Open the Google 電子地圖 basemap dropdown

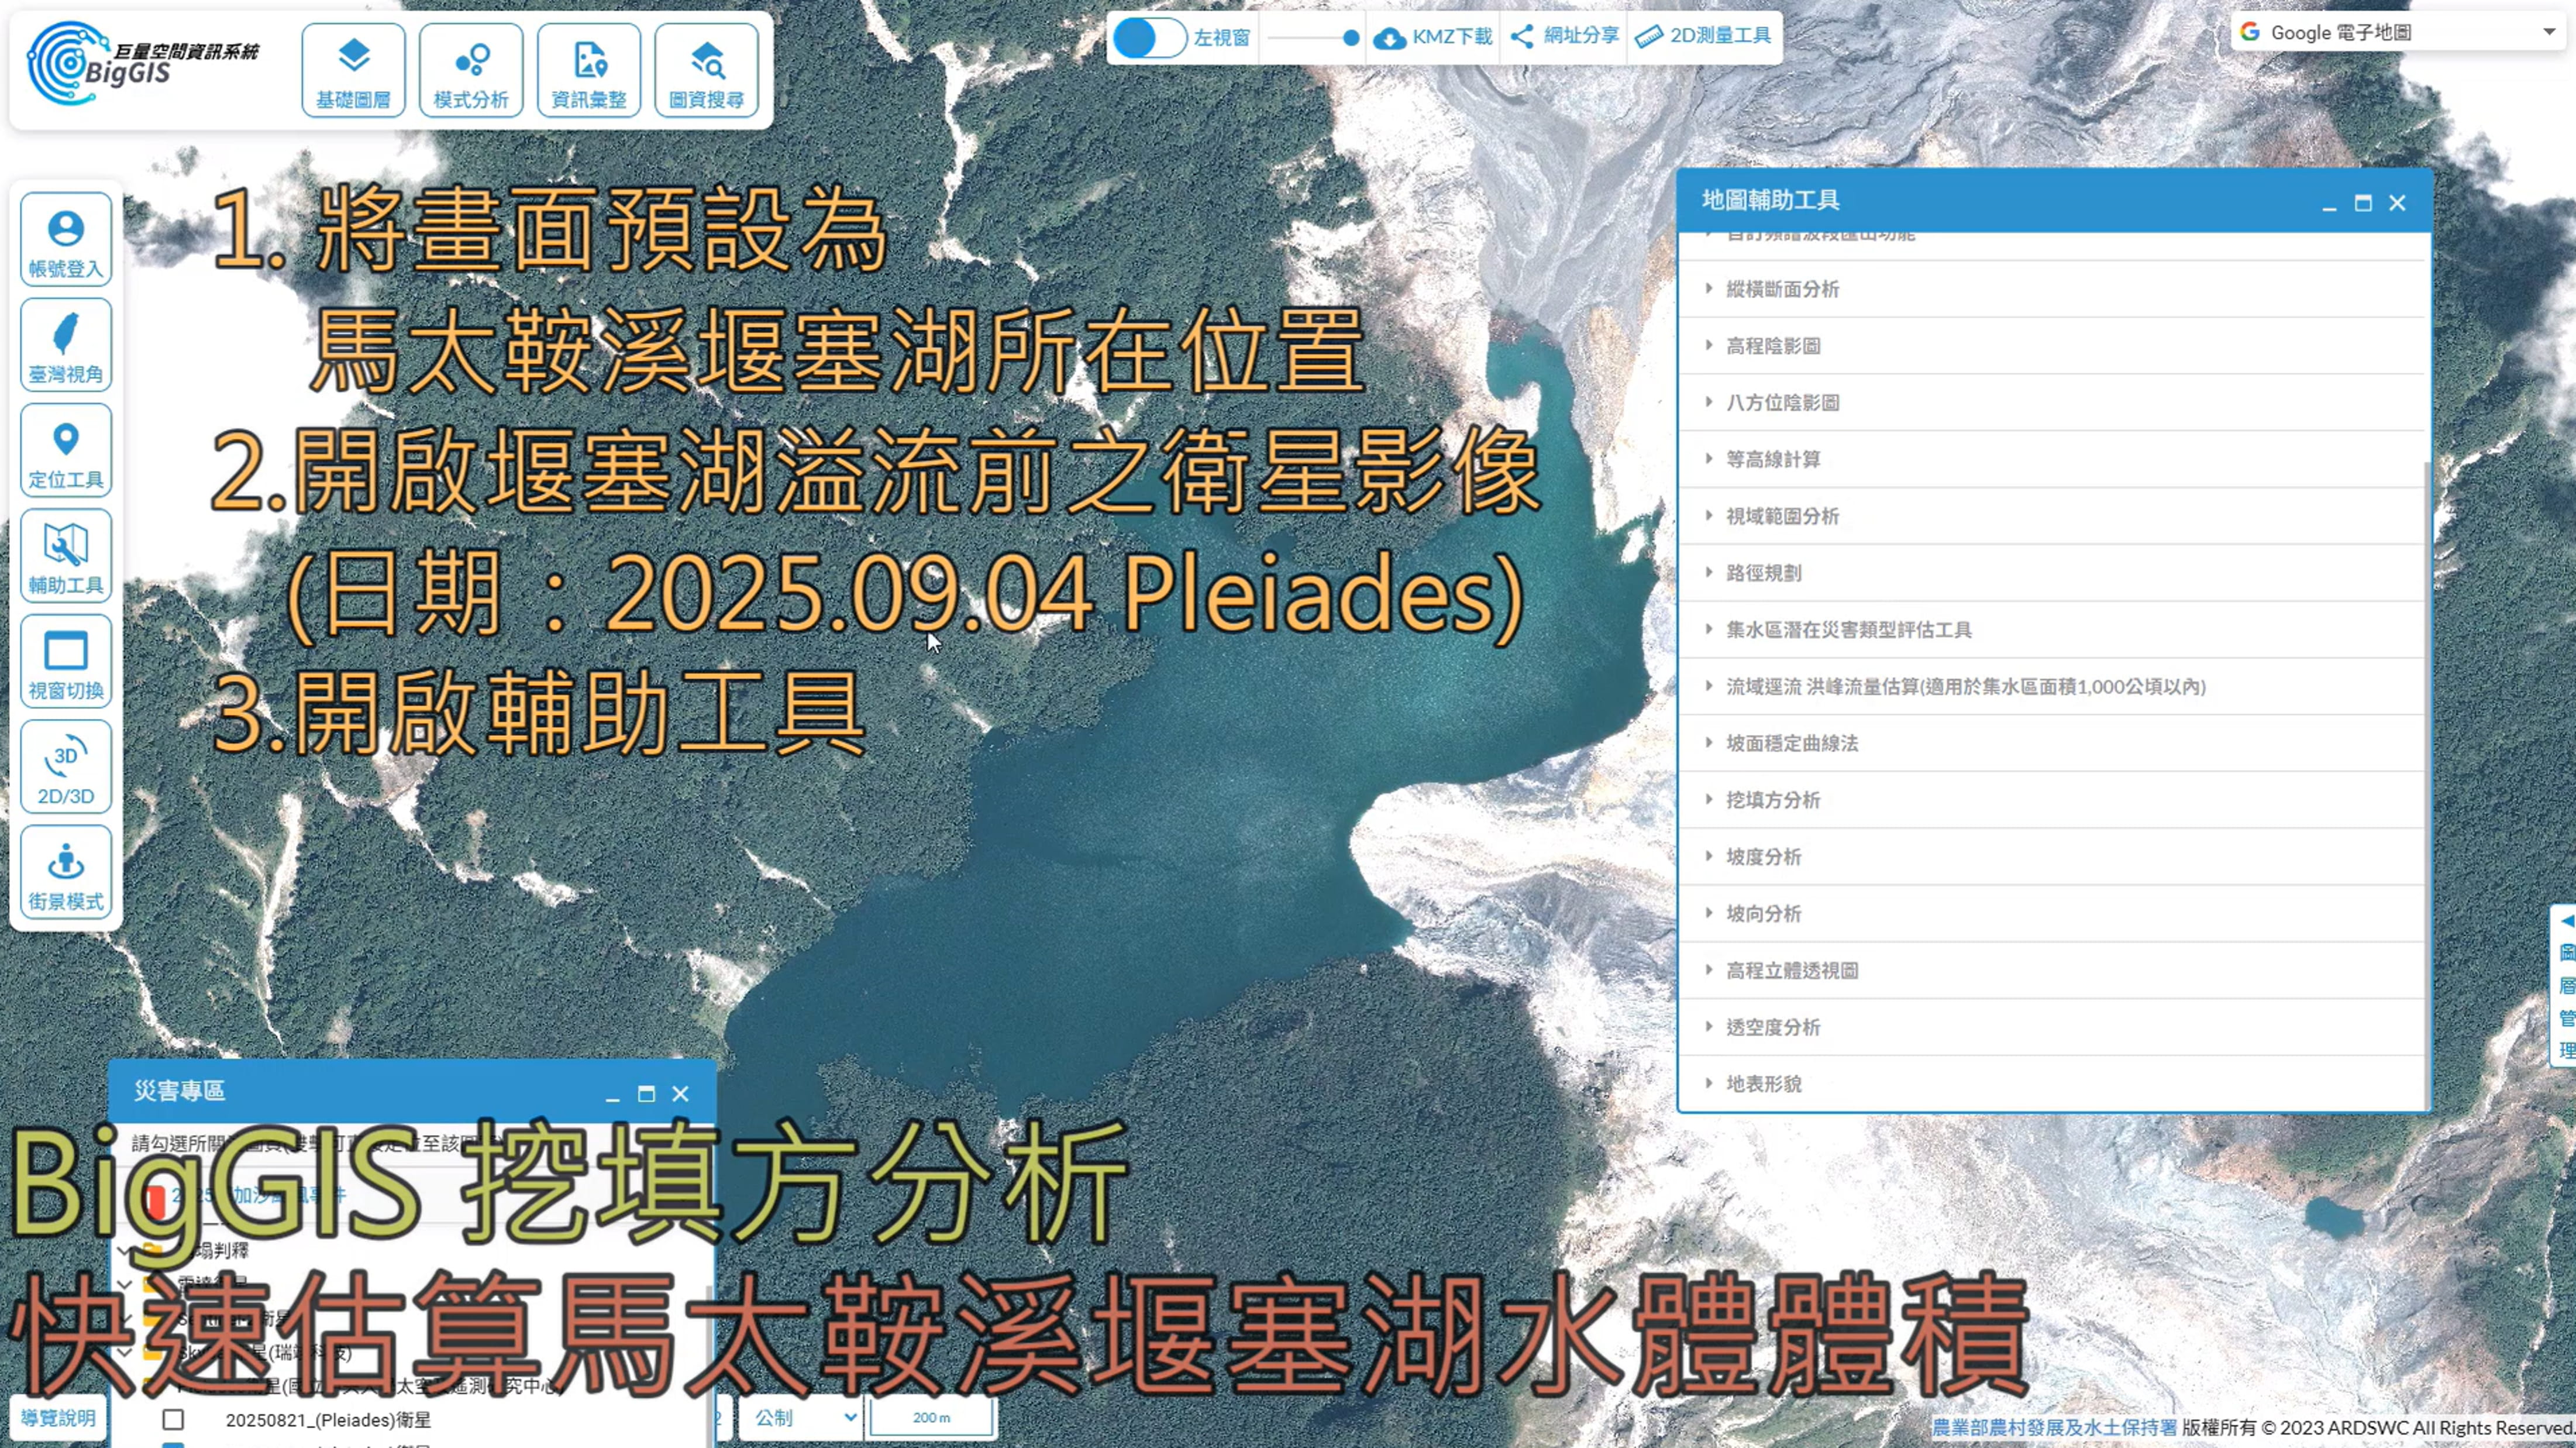pos(2397,32)
